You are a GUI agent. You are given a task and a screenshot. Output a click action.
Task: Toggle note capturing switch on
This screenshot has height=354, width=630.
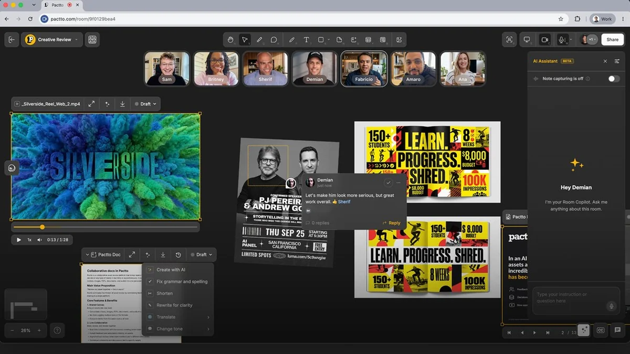pyautogui.click(x=613, y=79)
